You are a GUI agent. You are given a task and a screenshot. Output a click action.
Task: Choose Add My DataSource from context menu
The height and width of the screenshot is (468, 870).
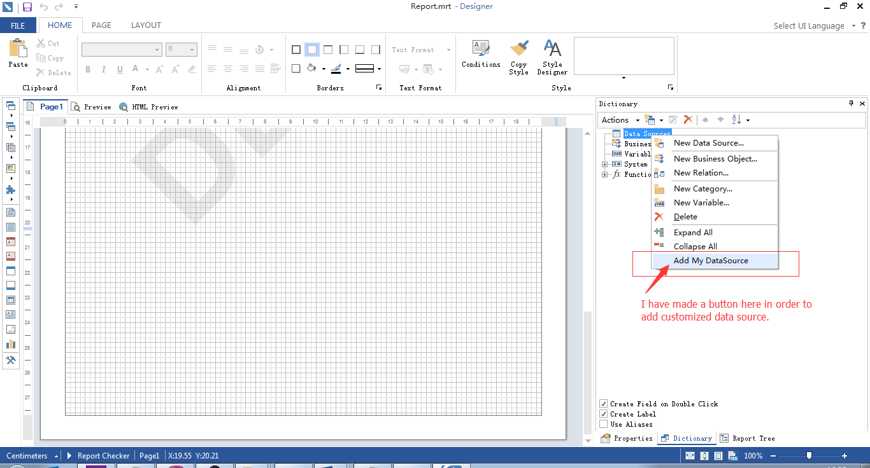(711, 261)
